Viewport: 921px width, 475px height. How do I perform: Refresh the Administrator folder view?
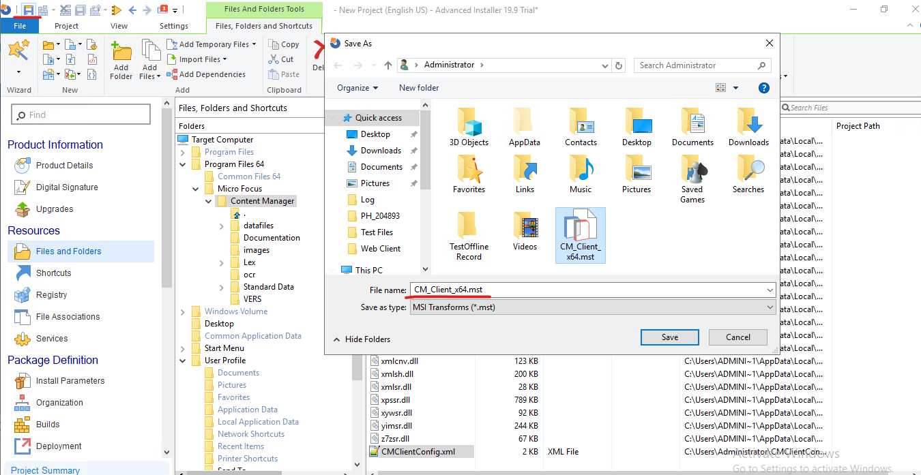click(619, 65)
